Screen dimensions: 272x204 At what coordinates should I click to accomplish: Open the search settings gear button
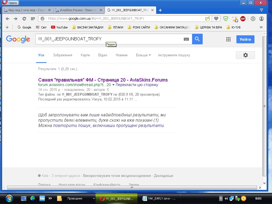(x=245, y=55)
